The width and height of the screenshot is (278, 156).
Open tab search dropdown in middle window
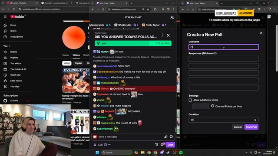[93, 3]
